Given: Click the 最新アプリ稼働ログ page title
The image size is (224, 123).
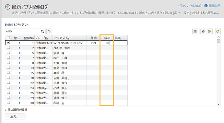Looking at the screenshot, I should tap(29, 7).
